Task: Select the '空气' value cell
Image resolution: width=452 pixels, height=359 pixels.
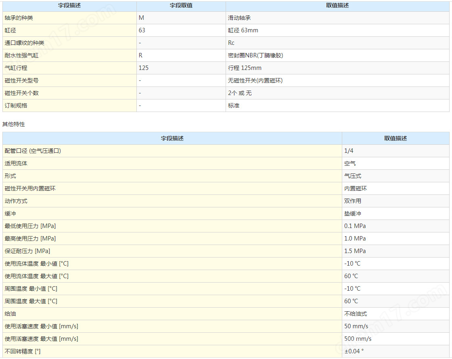Action: pos(395,163)
